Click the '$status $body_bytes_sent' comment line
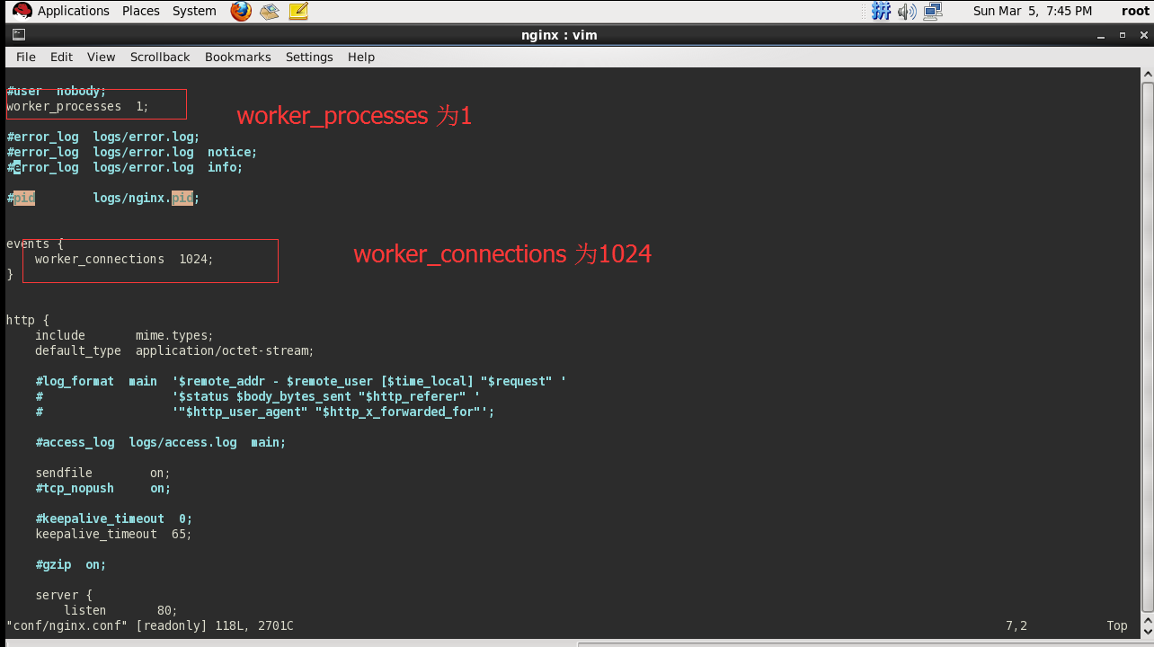This screenshot has width=1154, height=647. [258, 396]
